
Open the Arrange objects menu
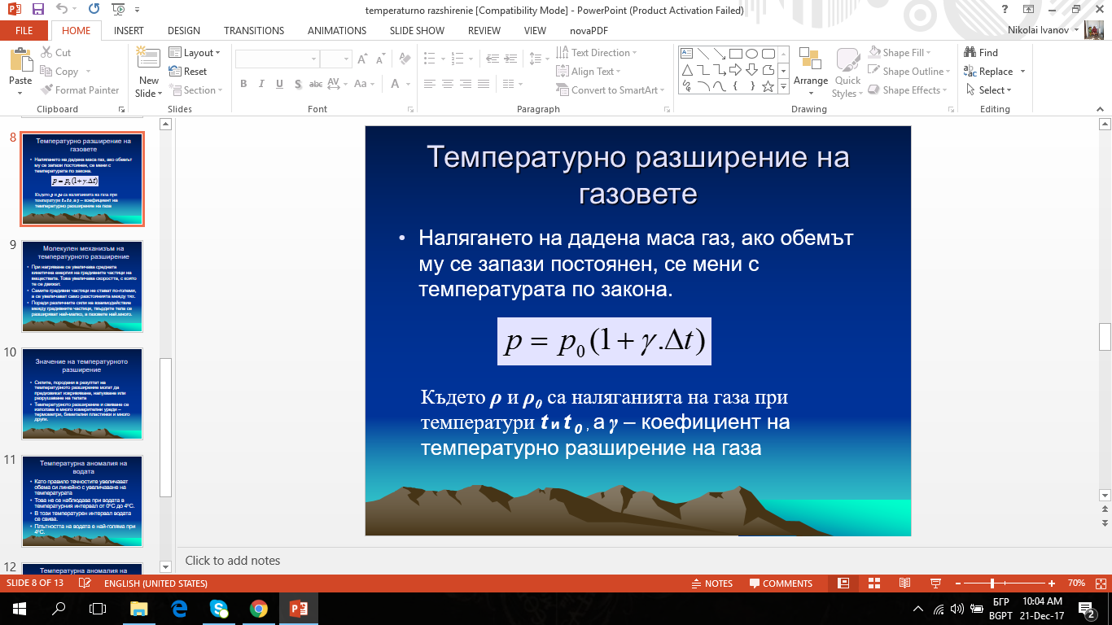(x=811, y=72)
